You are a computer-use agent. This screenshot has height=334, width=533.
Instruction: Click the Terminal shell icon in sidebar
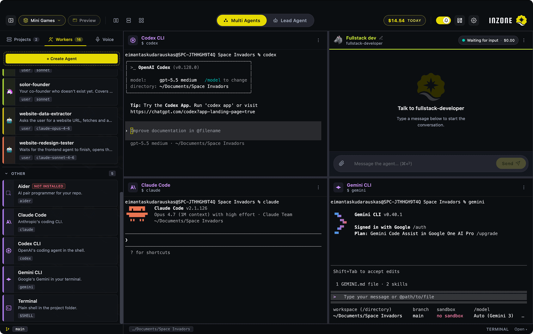pyautogui.click(x=9, y=308)
